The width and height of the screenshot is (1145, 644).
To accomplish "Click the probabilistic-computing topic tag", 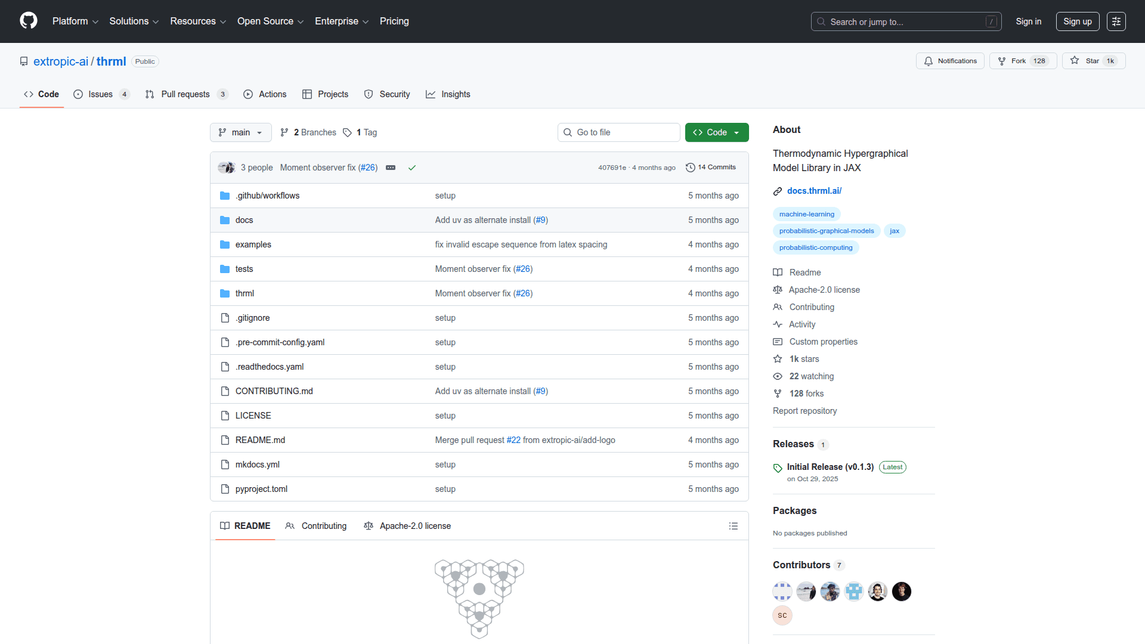I will coord(815,247).
